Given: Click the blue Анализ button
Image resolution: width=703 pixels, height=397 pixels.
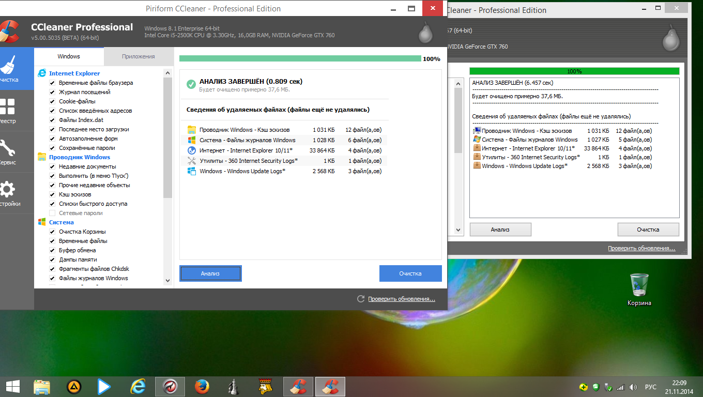Looking at the screenshot, I should (210, 273).
